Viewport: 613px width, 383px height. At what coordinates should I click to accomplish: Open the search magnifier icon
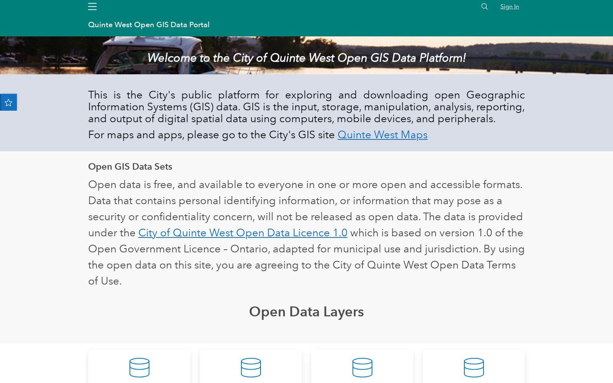485,7
